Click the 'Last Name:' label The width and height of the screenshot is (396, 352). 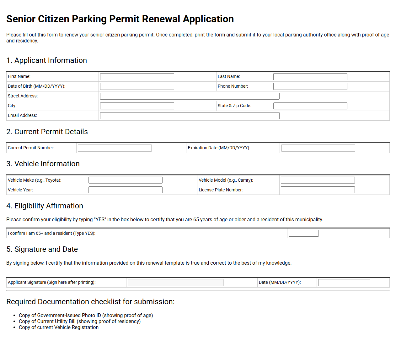tap(229, 76)
